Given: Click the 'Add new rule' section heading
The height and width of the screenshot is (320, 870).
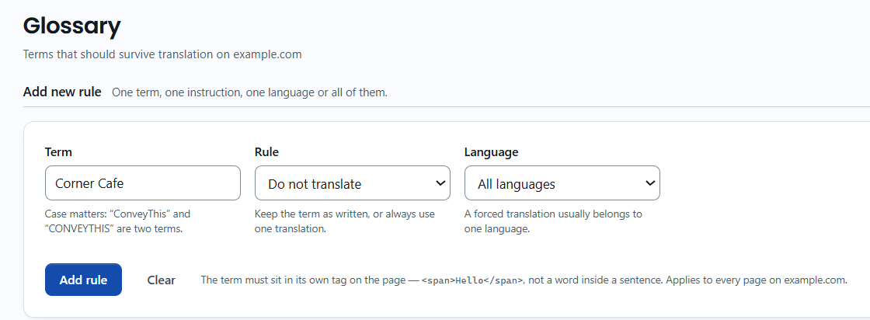Looking at the screenshot, I should click(62, 92).
